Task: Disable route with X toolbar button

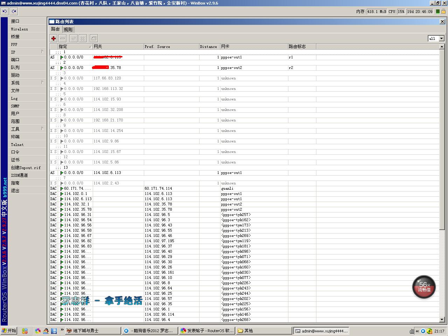Action: pyautogui.click(x=83, y=38)
